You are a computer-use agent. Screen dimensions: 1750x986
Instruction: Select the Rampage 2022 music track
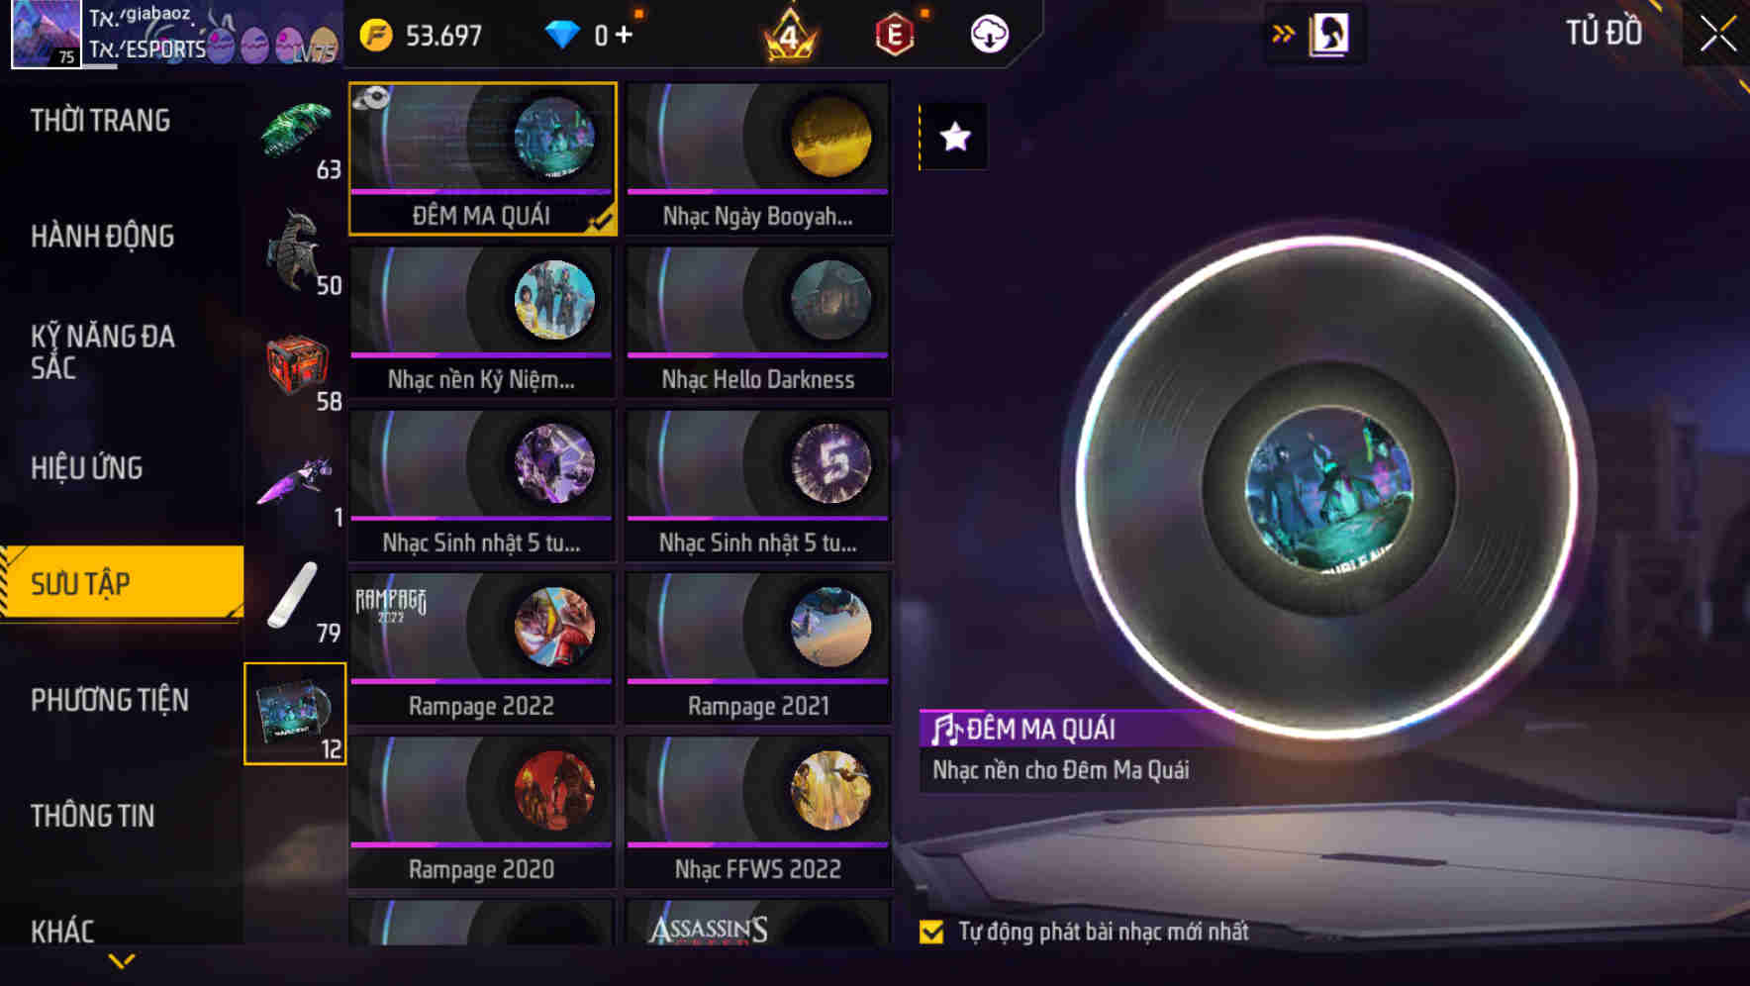point(482,648)
